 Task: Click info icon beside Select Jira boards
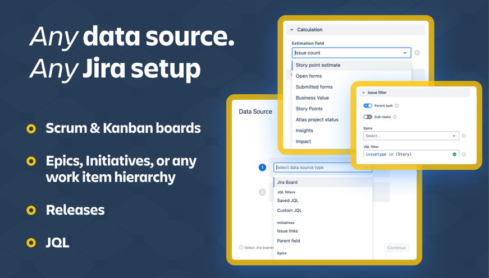pyautogui.click(x=241, y=248)
